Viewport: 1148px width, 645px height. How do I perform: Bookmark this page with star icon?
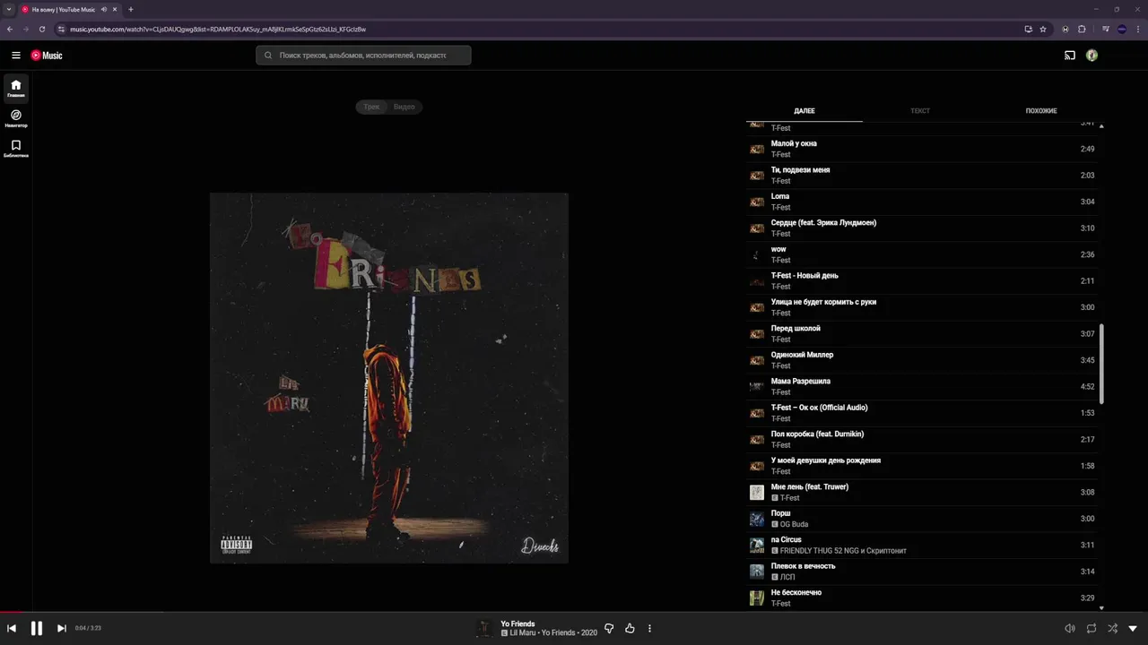pos(1043,29)
